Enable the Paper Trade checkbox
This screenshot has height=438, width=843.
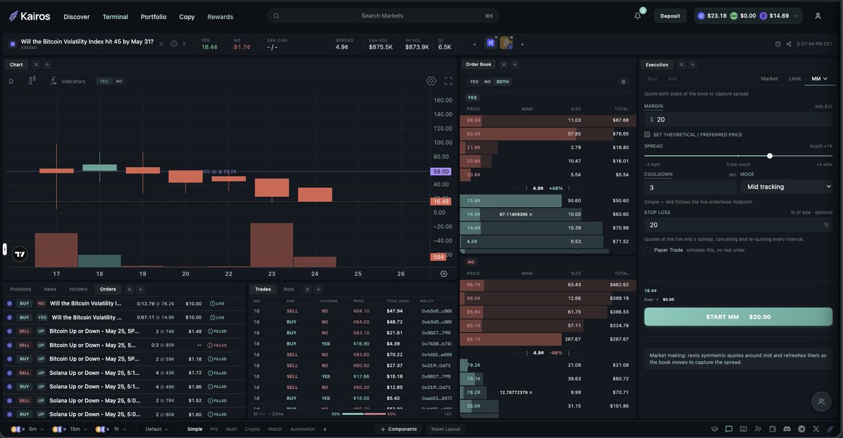pyautogui.click(x=648, y=250)
